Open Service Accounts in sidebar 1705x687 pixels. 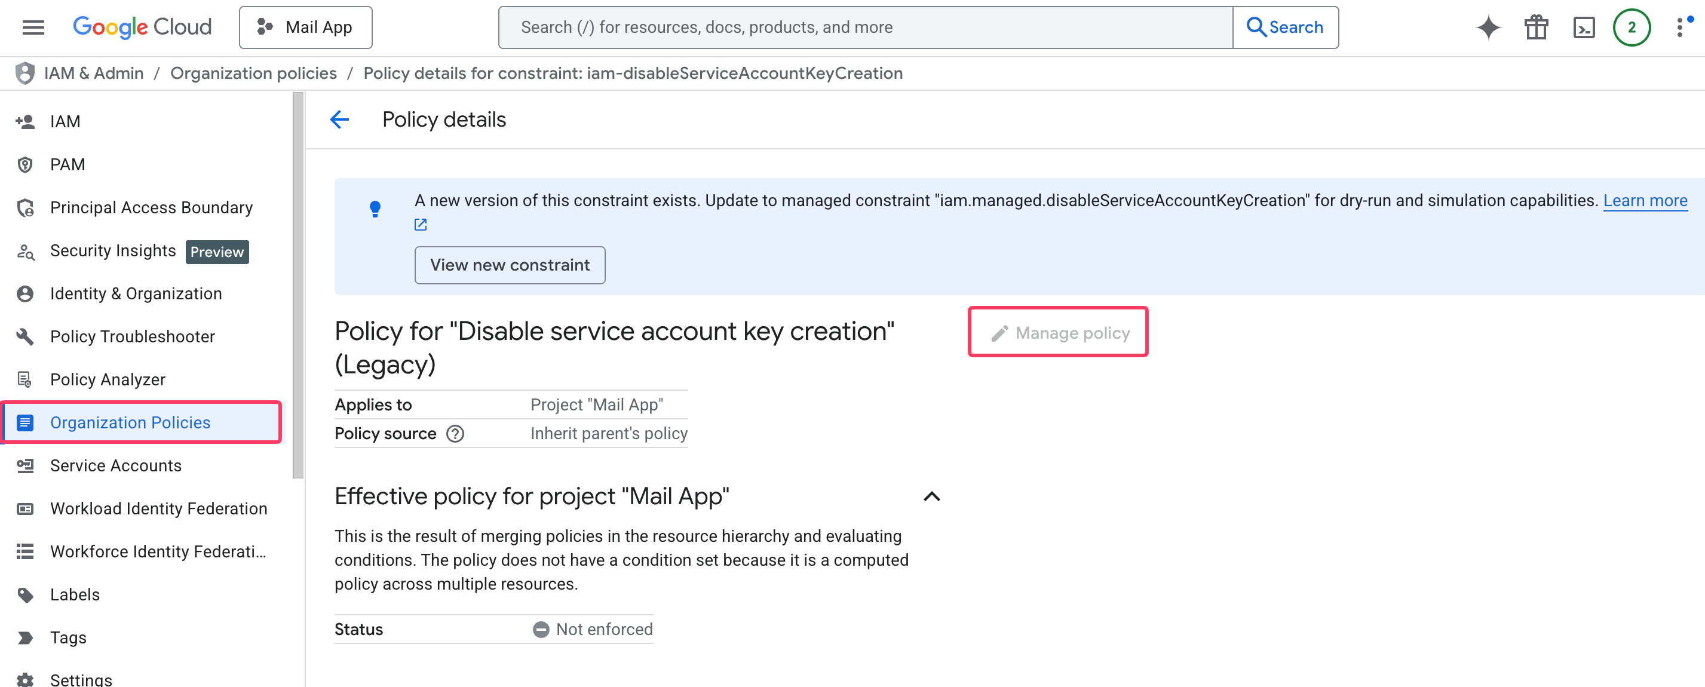tap(115, 465)
